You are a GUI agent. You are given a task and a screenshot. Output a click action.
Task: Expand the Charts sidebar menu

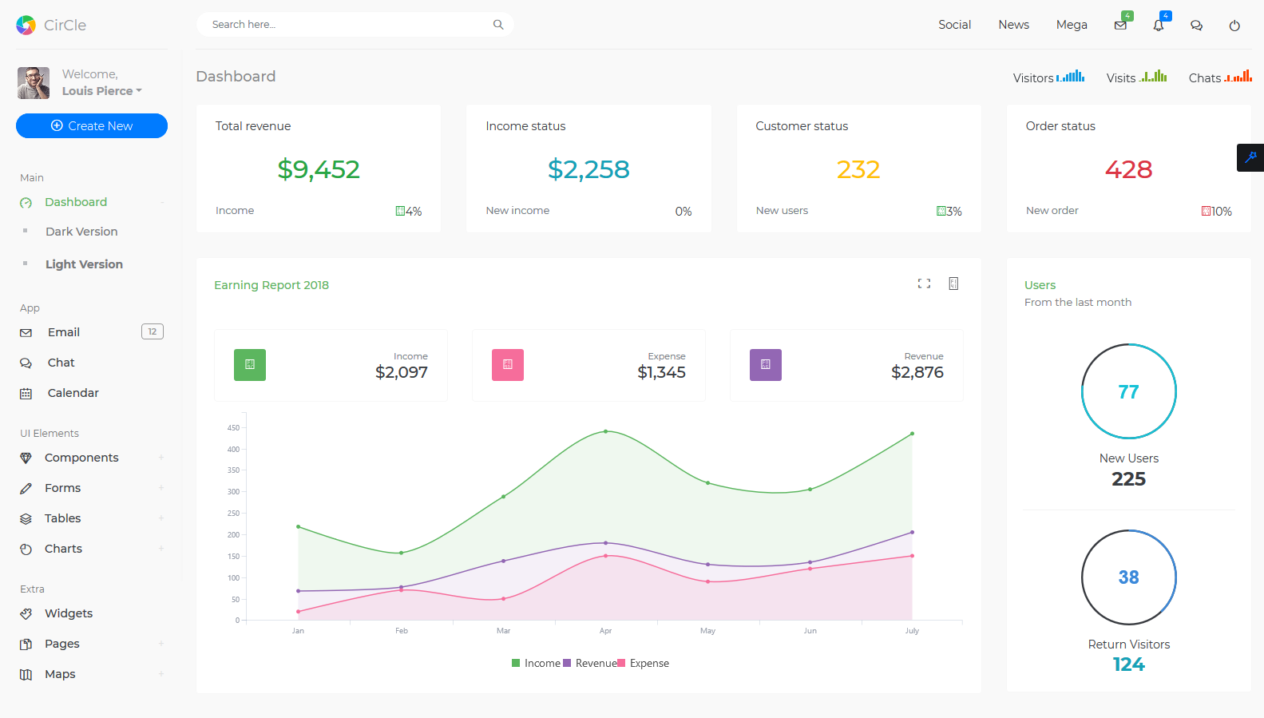pyautogui.click(x=64, y=549)
